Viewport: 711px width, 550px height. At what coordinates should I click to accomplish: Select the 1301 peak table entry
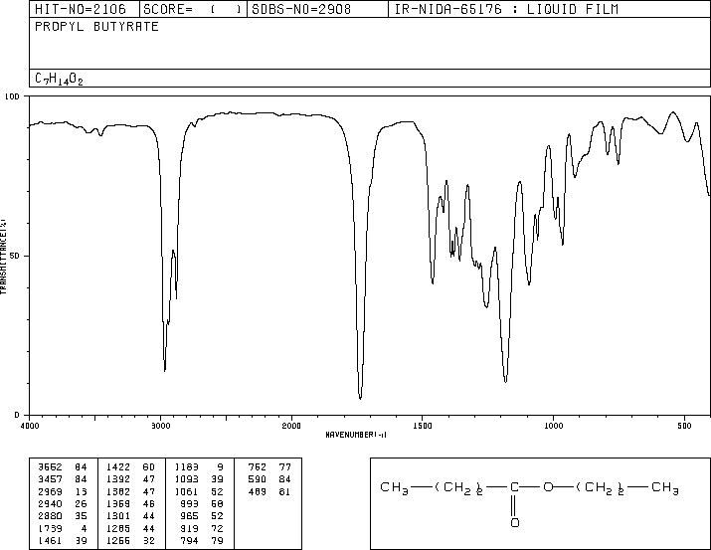tap(130, 516)
